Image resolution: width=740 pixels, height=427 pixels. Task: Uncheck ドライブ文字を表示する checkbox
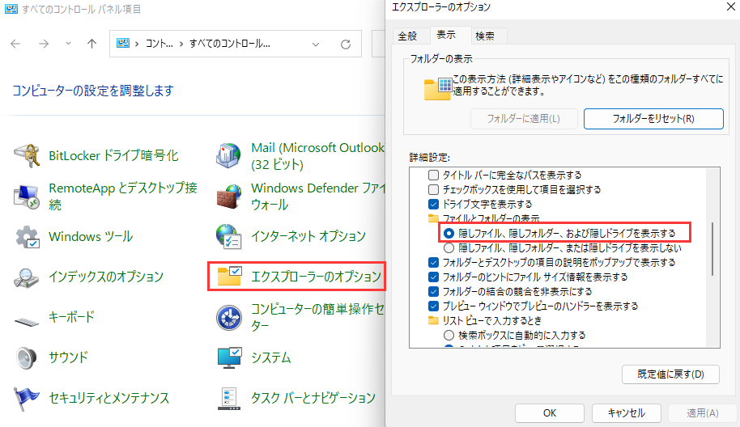pyautogui.click(x=433, y=204)
